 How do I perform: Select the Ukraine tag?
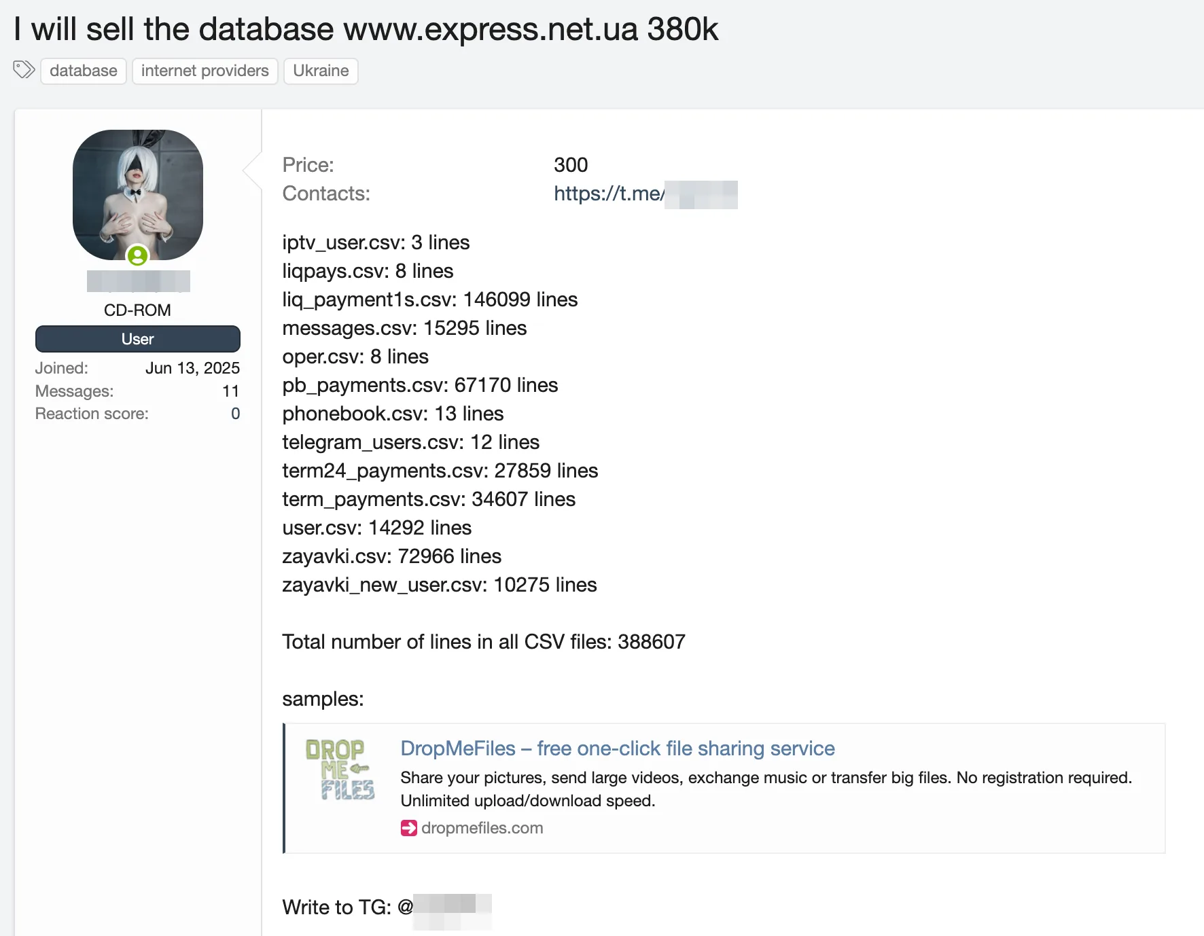pyautogui.click(x=321, y=71)
